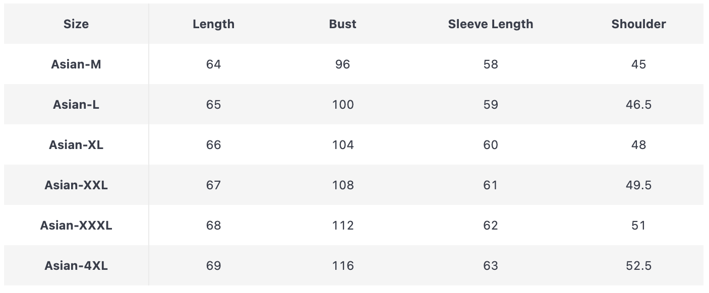Image resolution: width=709 pixels, height=293 pixels.
Task: Click the Asian-4XL length value 69
Action: (x=213, y=266)
